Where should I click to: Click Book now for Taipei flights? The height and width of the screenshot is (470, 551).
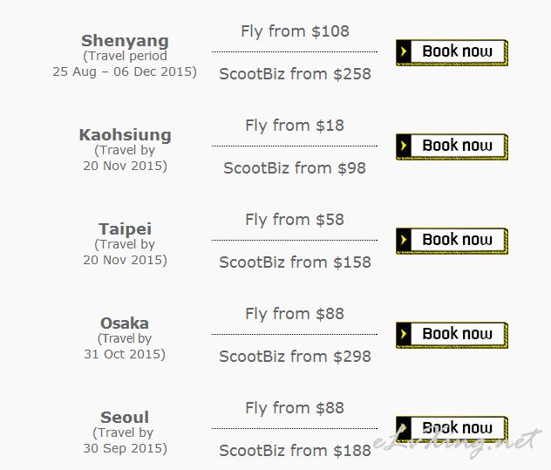[x=452, y=241]
